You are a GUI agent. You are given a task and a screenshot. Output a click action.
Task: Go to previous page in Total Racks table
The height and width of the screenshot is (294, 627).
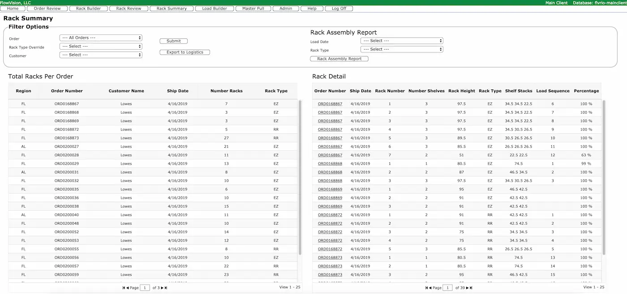[x=127, y=288]
